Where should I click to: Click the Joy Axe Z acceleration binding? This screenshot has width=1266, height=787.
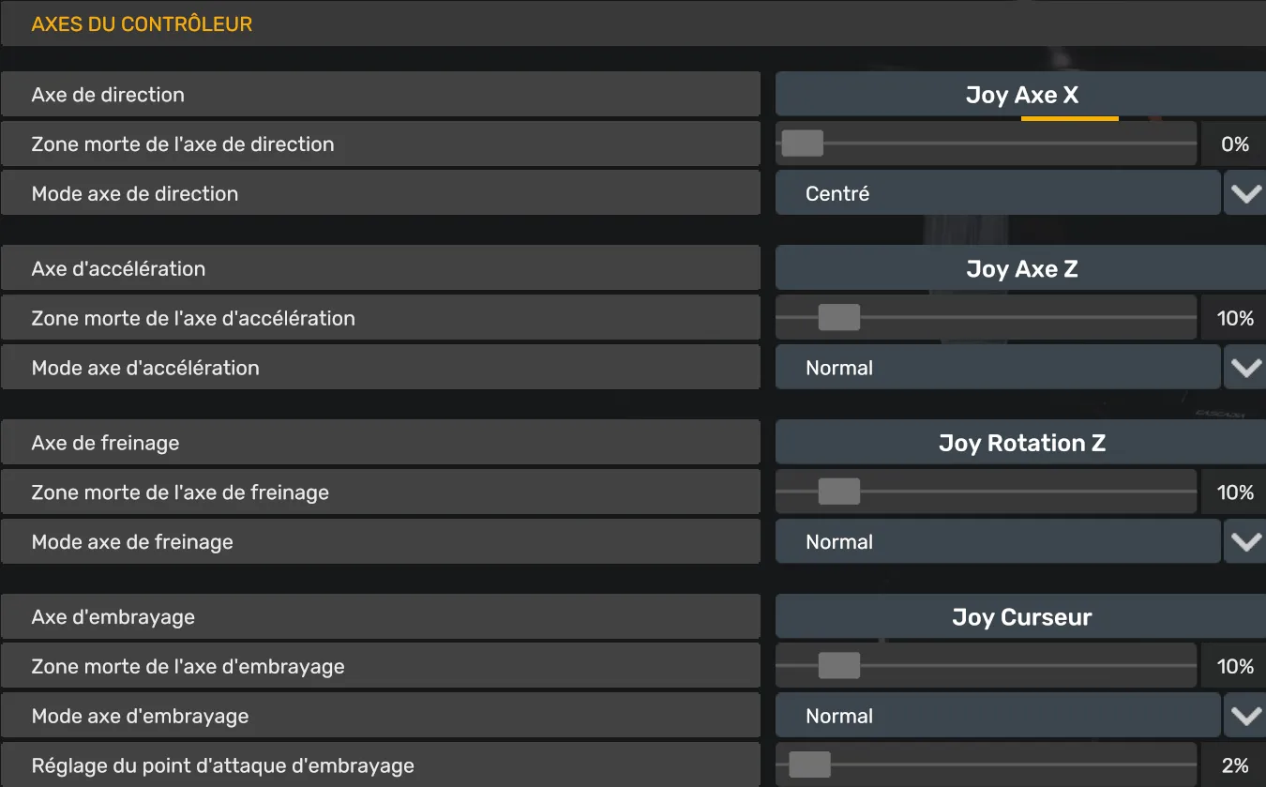click(x=1021, y=269)
